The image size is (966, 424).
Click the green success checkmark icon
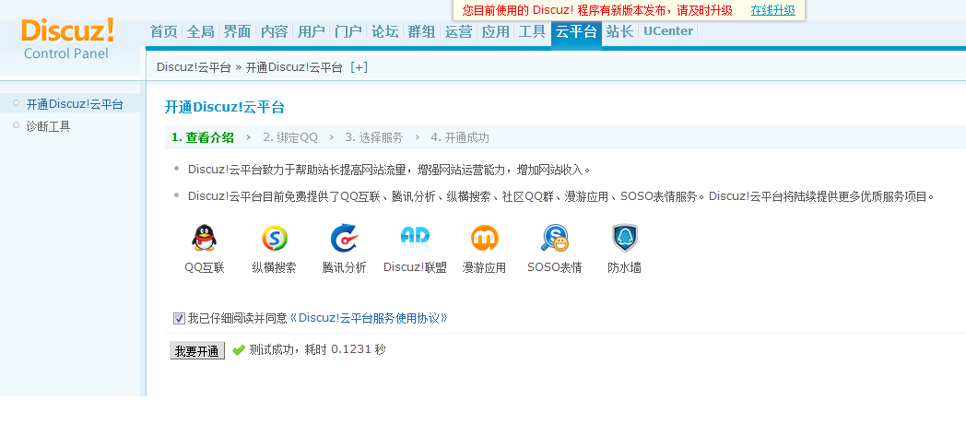239,350
